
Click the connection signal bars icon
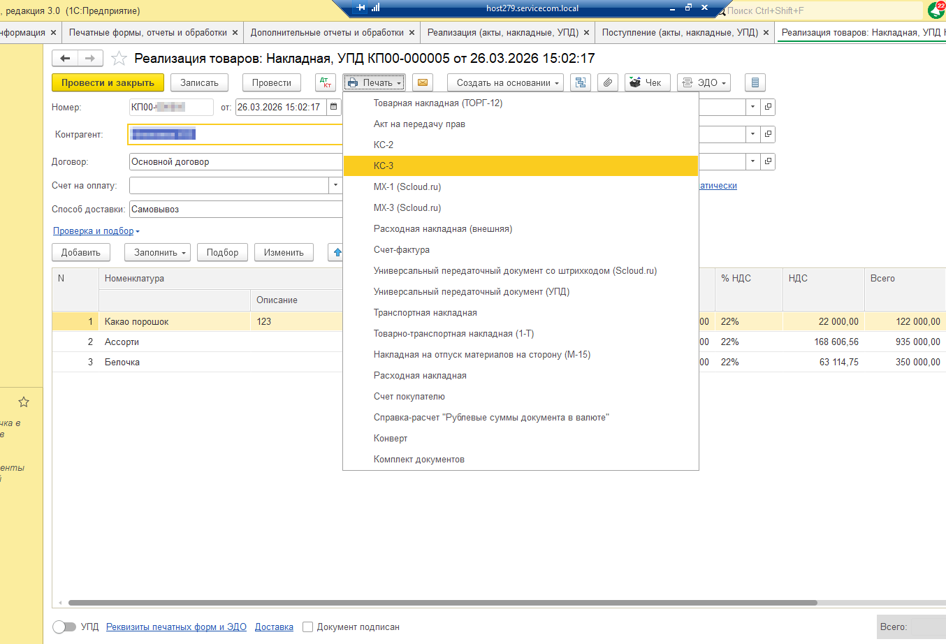[376, 8]
